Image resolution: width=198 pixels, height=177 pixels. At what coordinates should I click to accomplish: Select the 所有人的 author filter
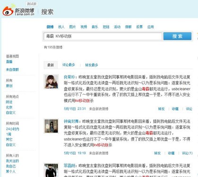[x=12, y=156]
